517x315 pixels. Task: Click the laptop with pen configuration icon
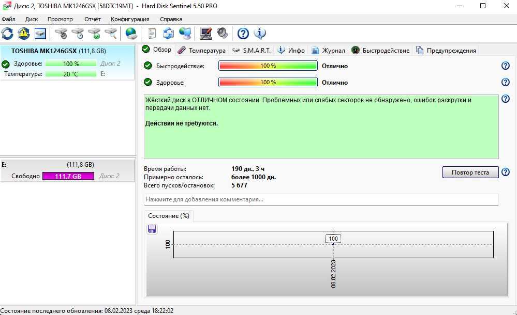coord(206,34)
